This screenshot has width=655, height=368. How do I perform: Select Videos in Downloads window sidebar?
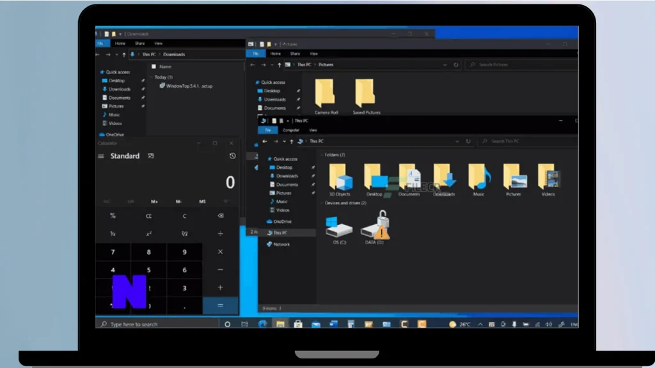pyautogui.click(x=112, y=123)
